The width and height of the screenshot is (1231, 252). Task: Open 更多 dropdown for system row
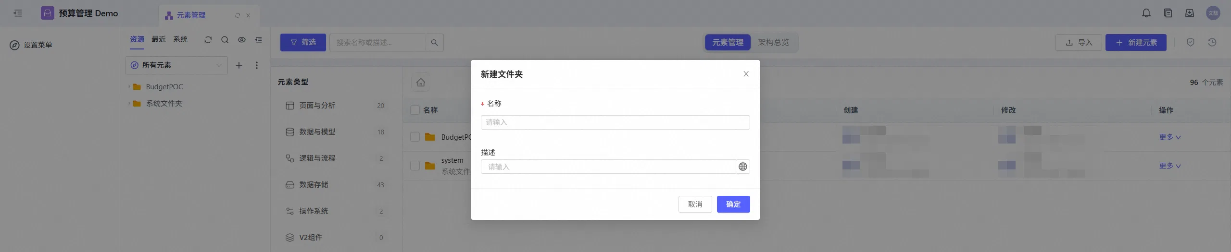1170,166
